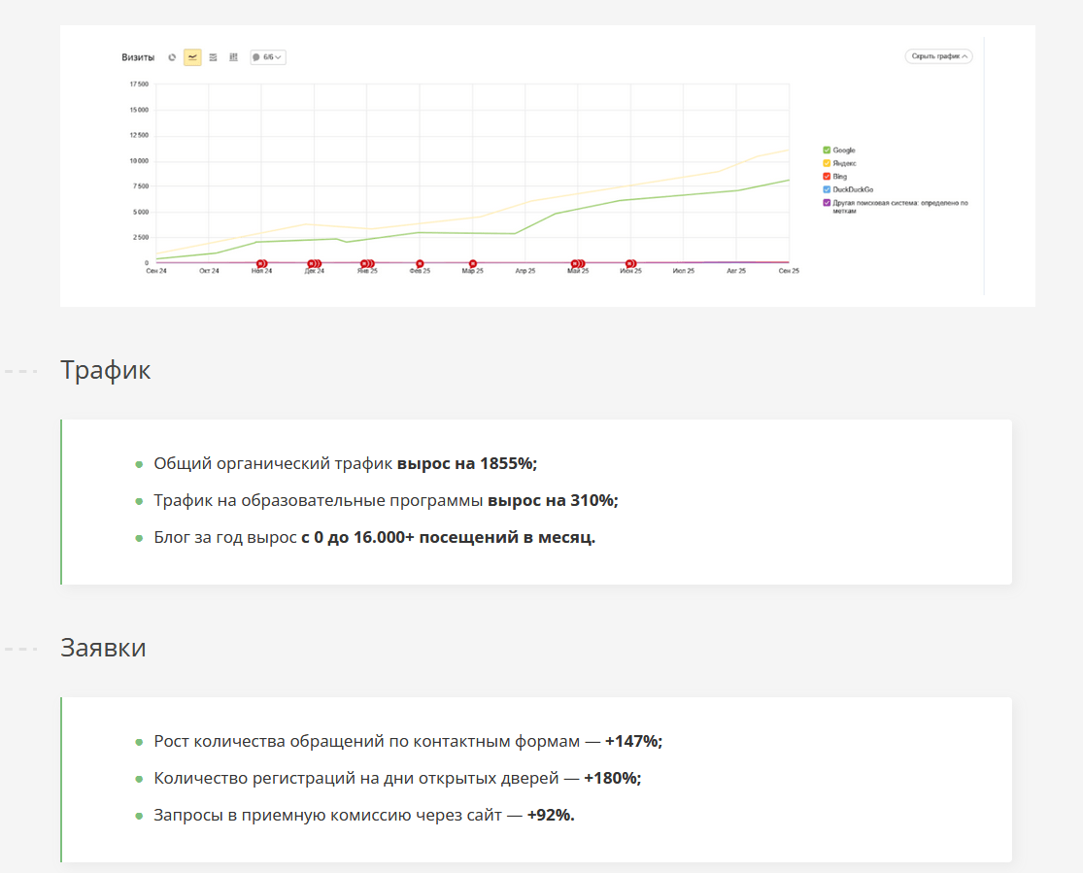Click the annotation marker at Ноя 24
The width and height of the screenshot is (1083, 873).
coord(262,264)
